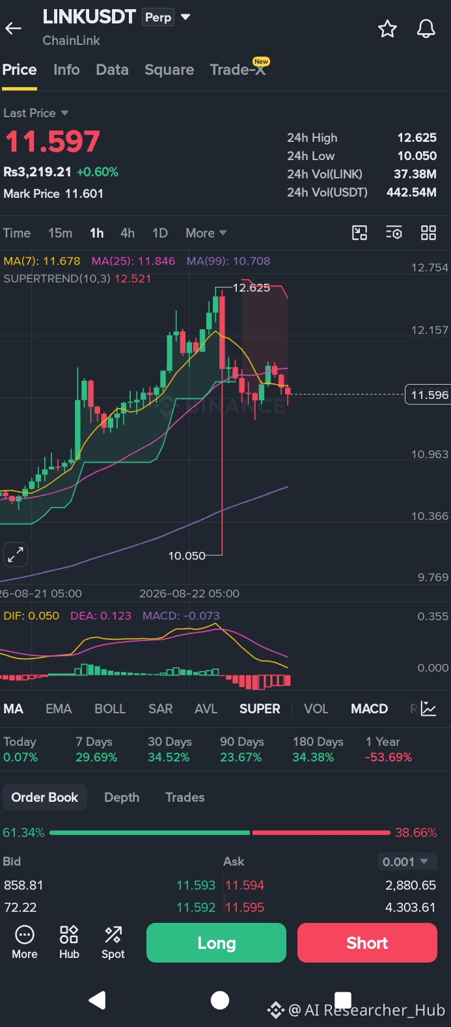Open the chart grid layout icon
This screenshot has width=451, height=1027.
pyautogui.click(x=428, y=233)
